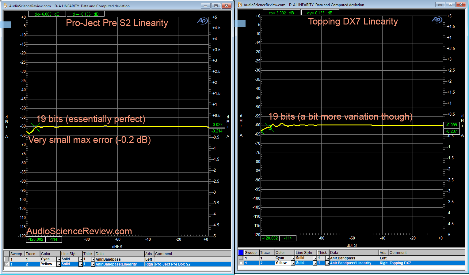Click Color column header in Pro-Ject legend
This screenshot has height=275, width=469.
(x=50, y=254)
